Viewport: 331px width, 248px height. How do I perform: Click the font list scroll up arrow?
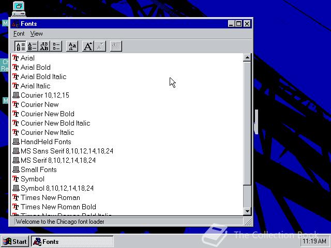pyautogui.click(x=247, y=57)
